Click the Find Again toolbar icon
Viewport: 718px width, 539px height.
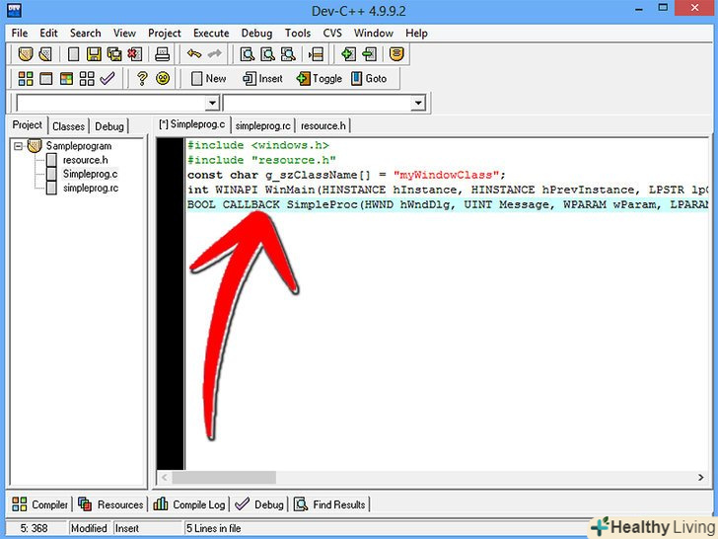(x=288, y=54)
